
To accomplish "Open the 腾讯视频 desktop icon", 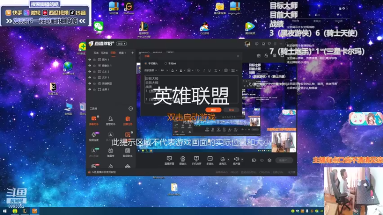I will pyautogui.click(x=249, y=28).
